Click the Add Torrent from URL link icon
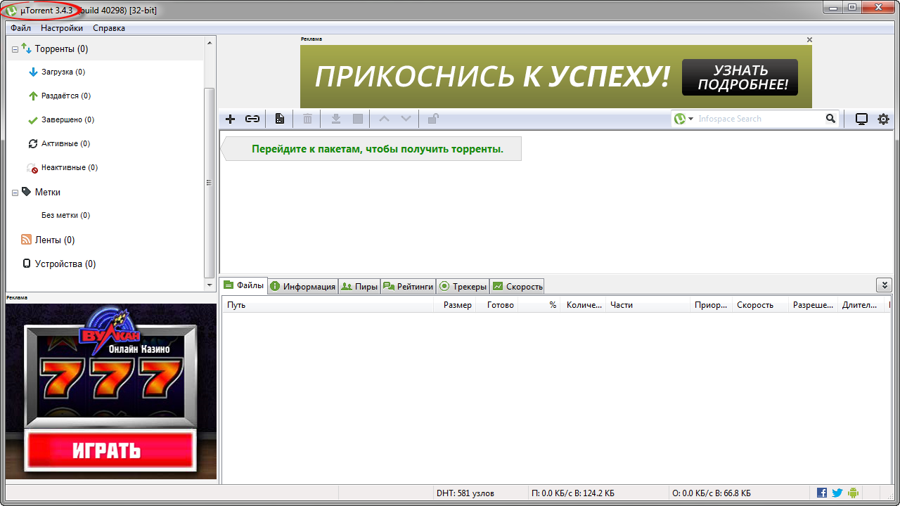The height and width of the screenshot is (506, 900). 252,119
